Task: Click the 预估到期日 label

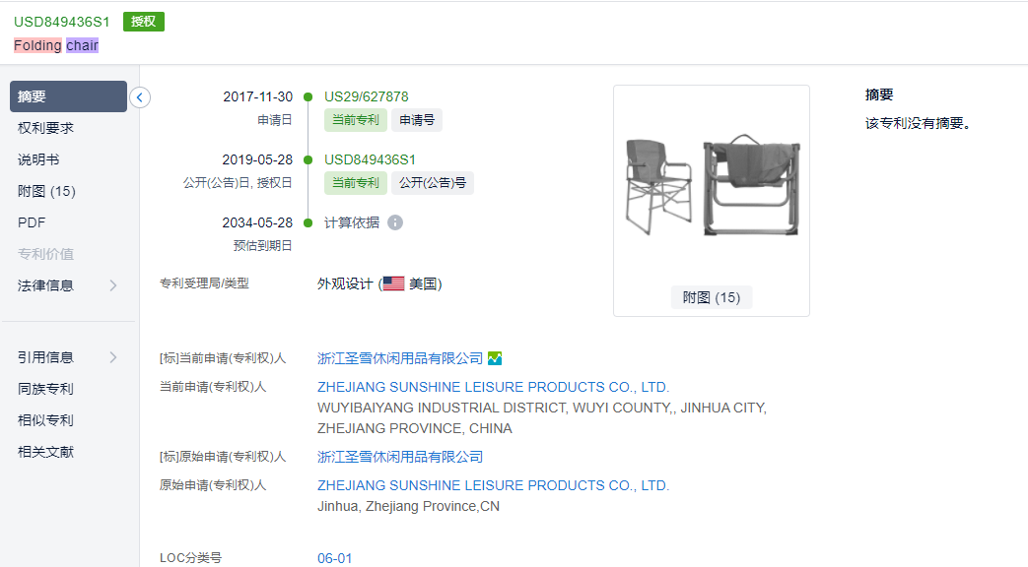Action: click(x=263, y=245)
